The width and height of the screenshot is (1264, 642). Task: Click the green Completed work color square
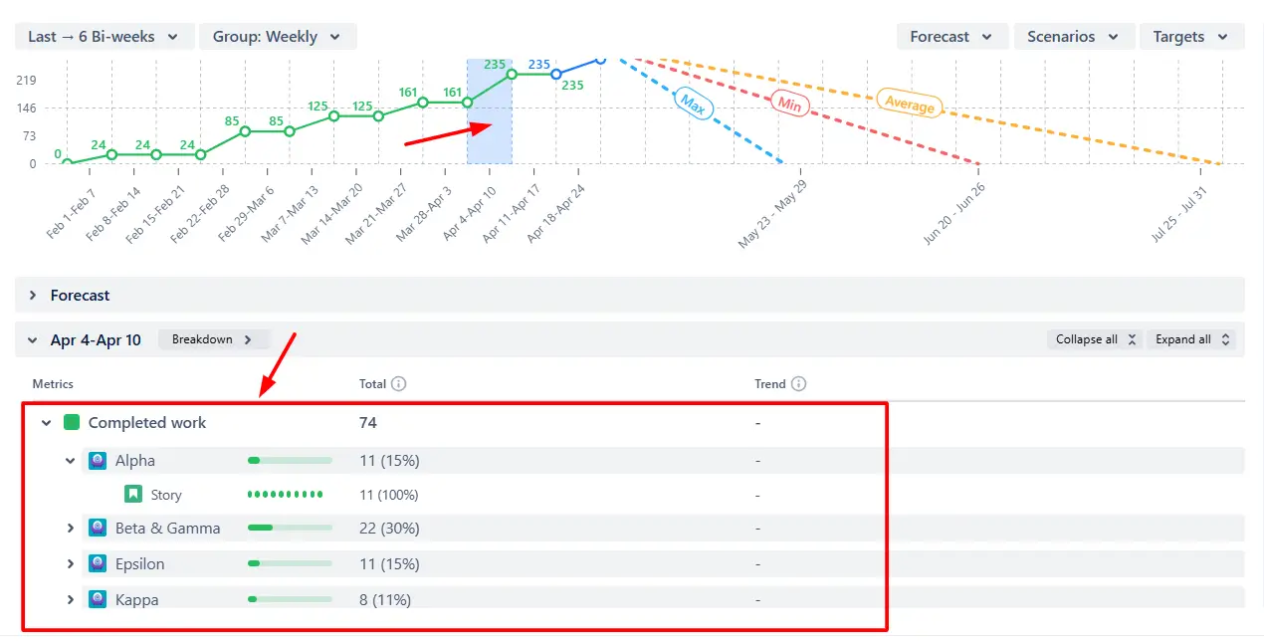72,422
